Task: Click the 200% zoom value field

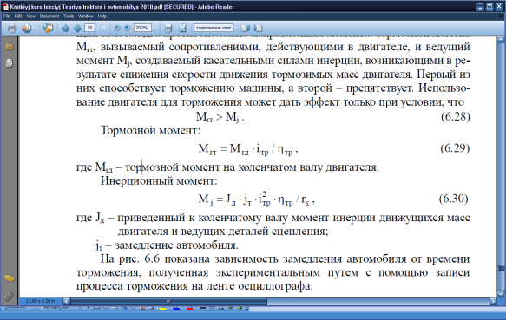Action: tap(142, 28)
